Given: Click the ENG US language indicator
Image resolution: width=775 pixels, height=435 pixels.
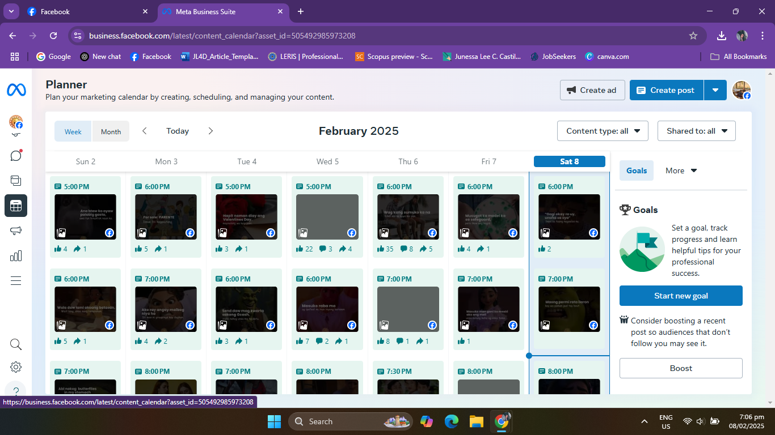Looking at the screenshot, I should (666, 421).
